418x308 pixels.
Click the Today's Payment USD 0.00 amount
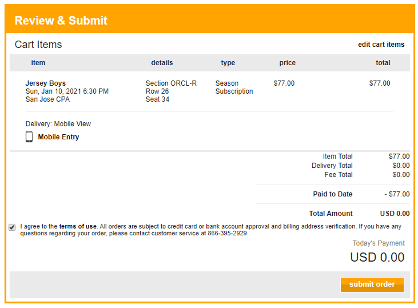pos(377,258)
